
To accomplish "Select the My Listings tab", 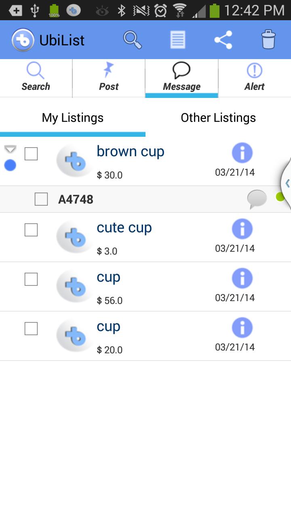I will (x=73, y=118).
